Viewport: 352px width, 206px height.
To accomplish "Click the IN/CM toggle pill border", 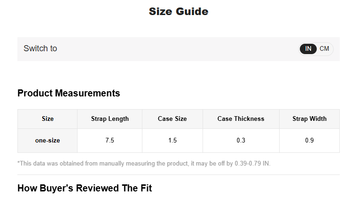I will 333,49.
